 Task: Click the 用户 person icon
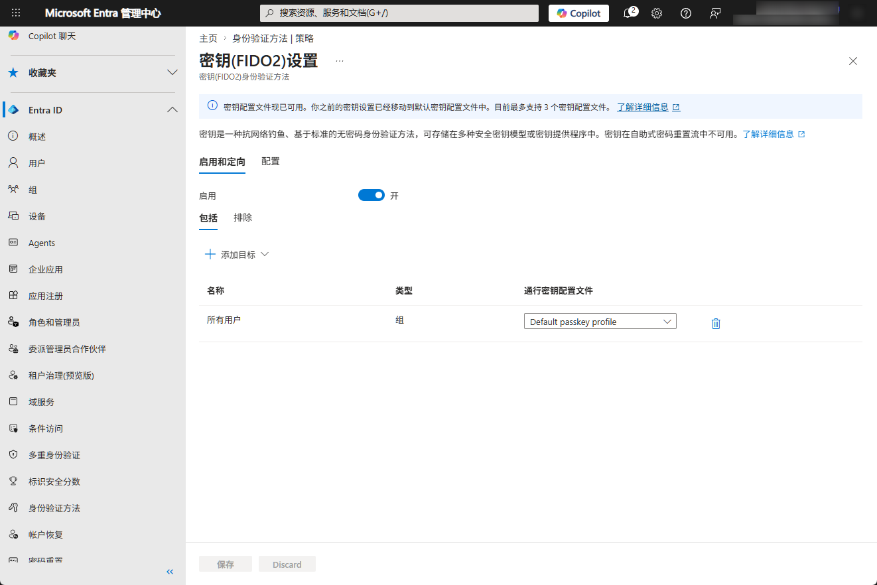(x=13, y=163)
